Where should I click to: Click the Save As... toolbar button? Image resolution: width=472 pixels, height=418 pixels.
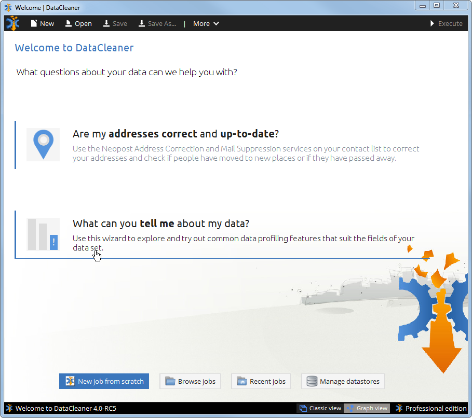(157, 23)
